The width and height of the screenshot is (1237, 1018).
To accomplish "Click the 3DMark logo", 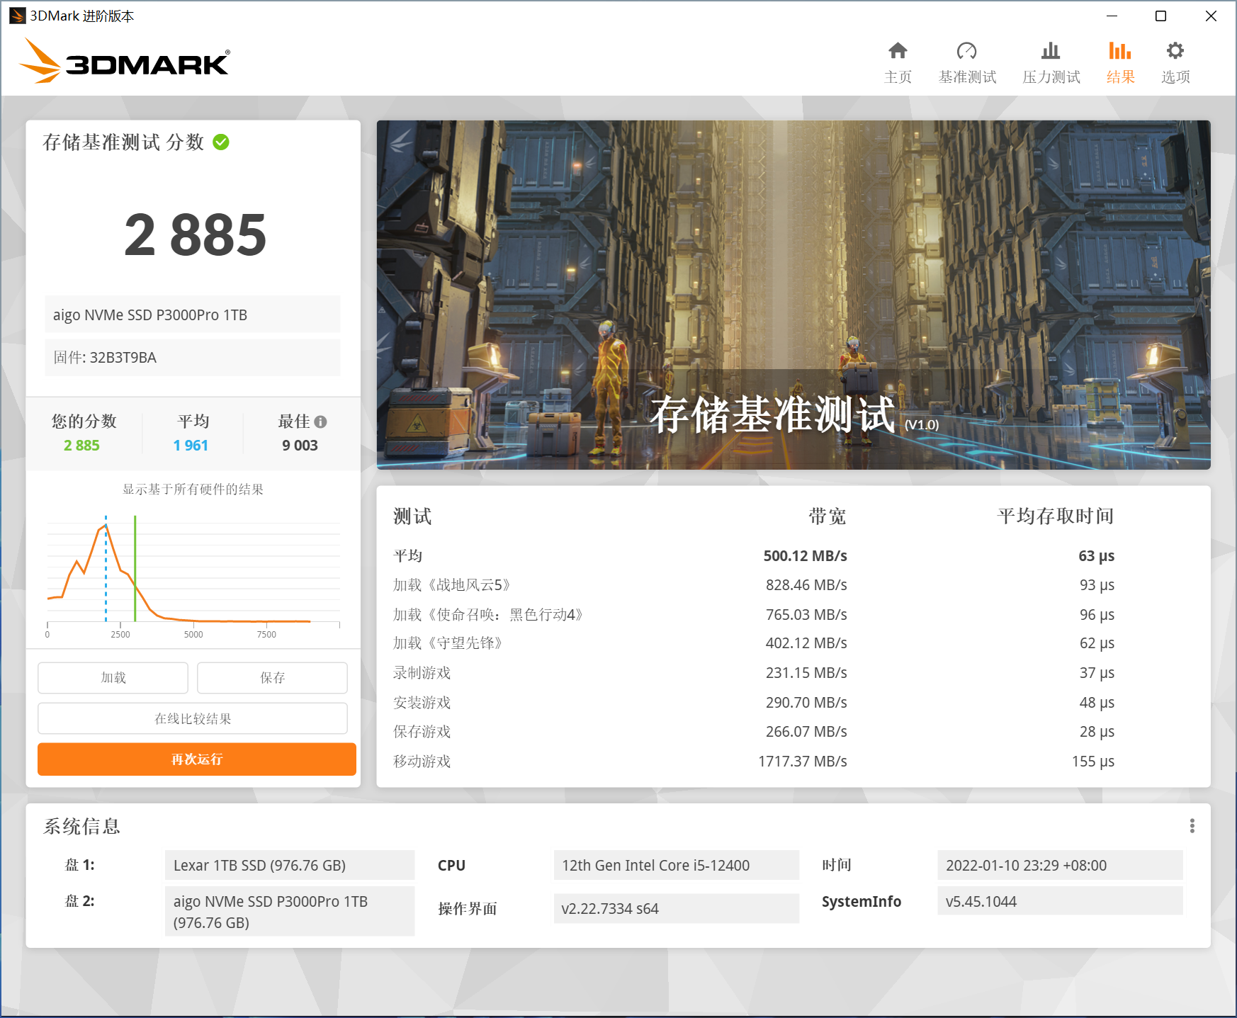I will (x=125, y=61).
